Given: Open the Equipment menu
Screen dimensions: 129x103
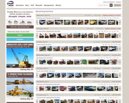Looking at the screenshot, I should [x=49, y=5].
